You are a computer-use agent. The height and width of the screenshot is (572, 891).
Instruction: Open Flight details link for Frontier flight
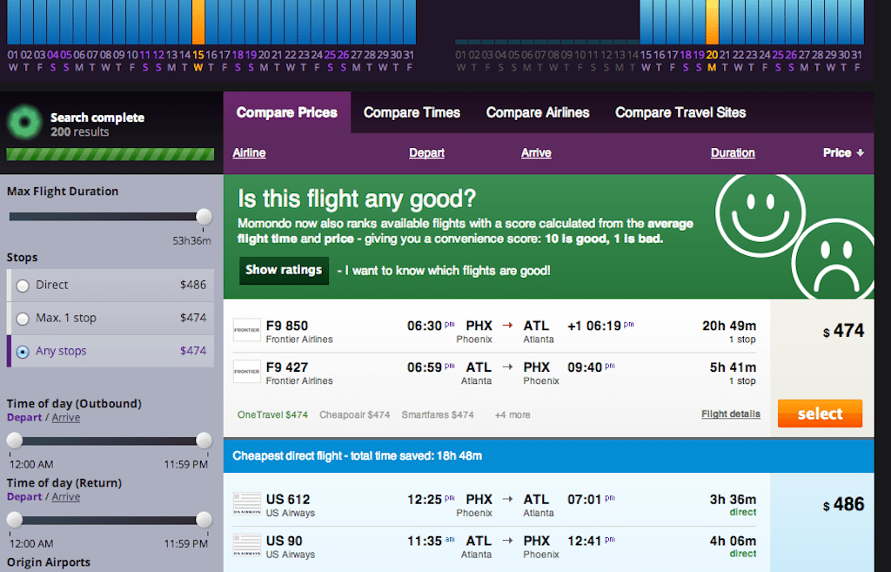[x=731, y=414]
